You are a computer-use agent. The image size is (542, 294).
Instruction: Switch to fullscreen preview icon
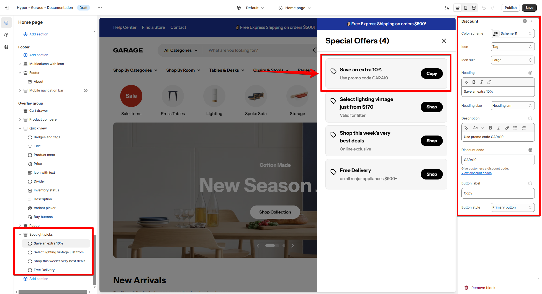click(474, 8)
